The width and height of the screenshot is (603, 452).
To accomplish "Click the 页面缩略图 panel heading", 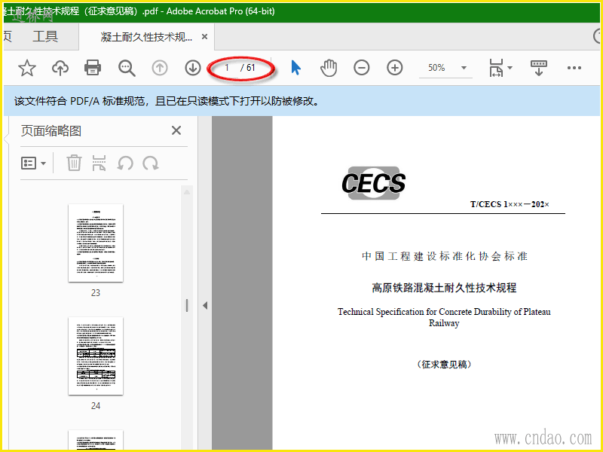I will point(51,130).
